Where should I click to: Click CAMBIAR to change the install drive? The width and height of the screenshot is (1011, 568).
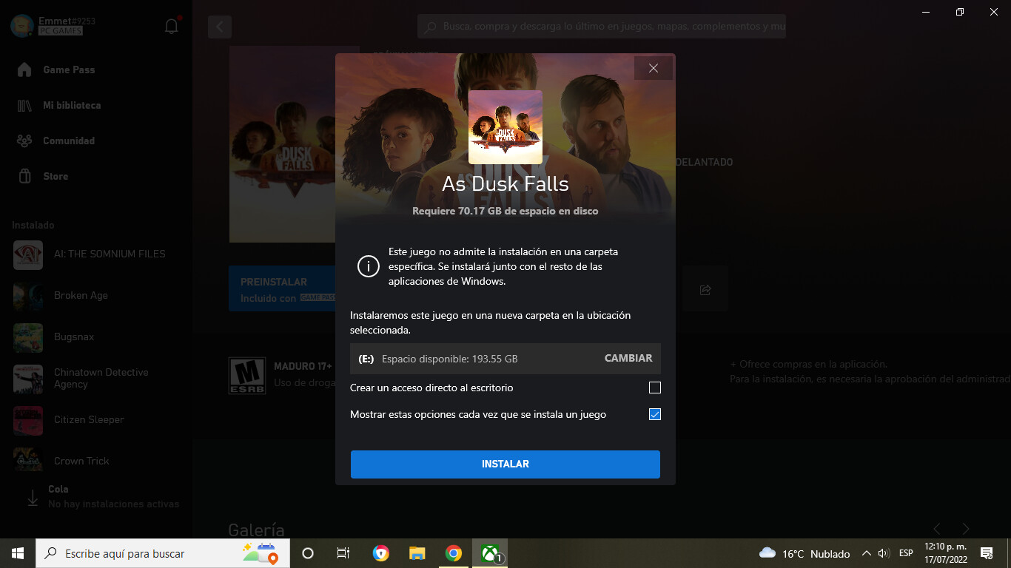[628, 358]
